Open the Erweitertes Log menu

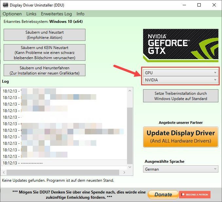56,14
